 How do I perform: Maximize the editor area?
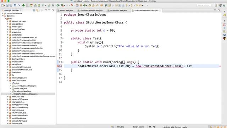click(x=218, y=10)
